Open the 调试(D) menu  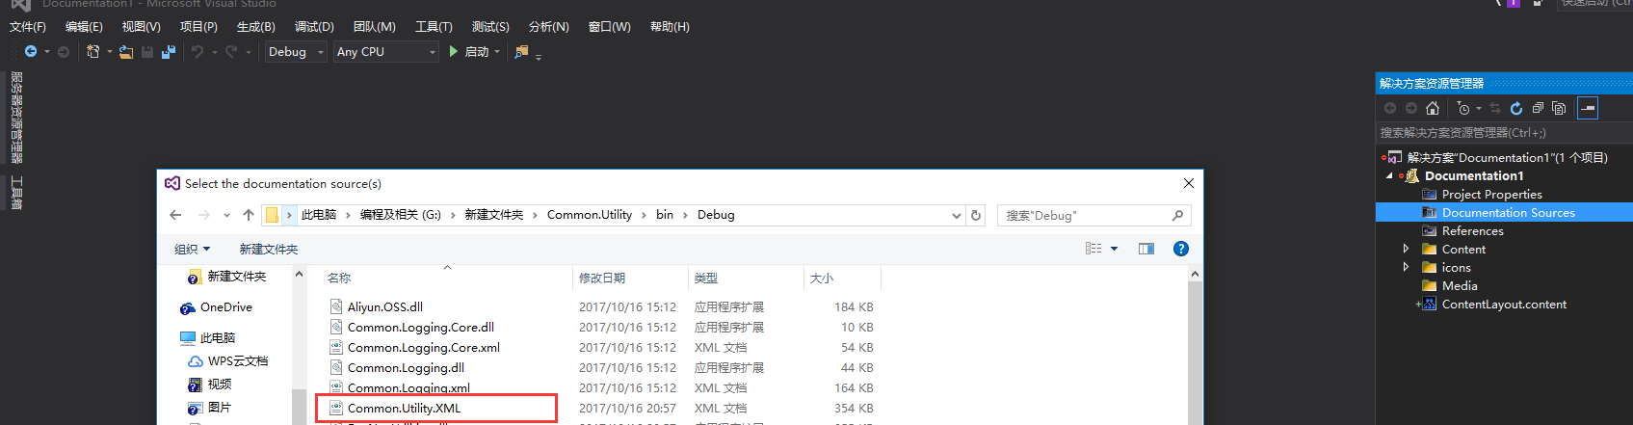point(314,26)
